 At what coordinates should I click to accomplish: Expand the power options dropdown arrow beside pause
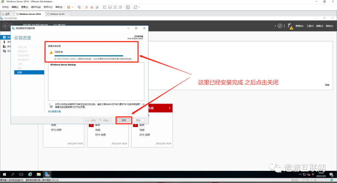pos(72,7)
